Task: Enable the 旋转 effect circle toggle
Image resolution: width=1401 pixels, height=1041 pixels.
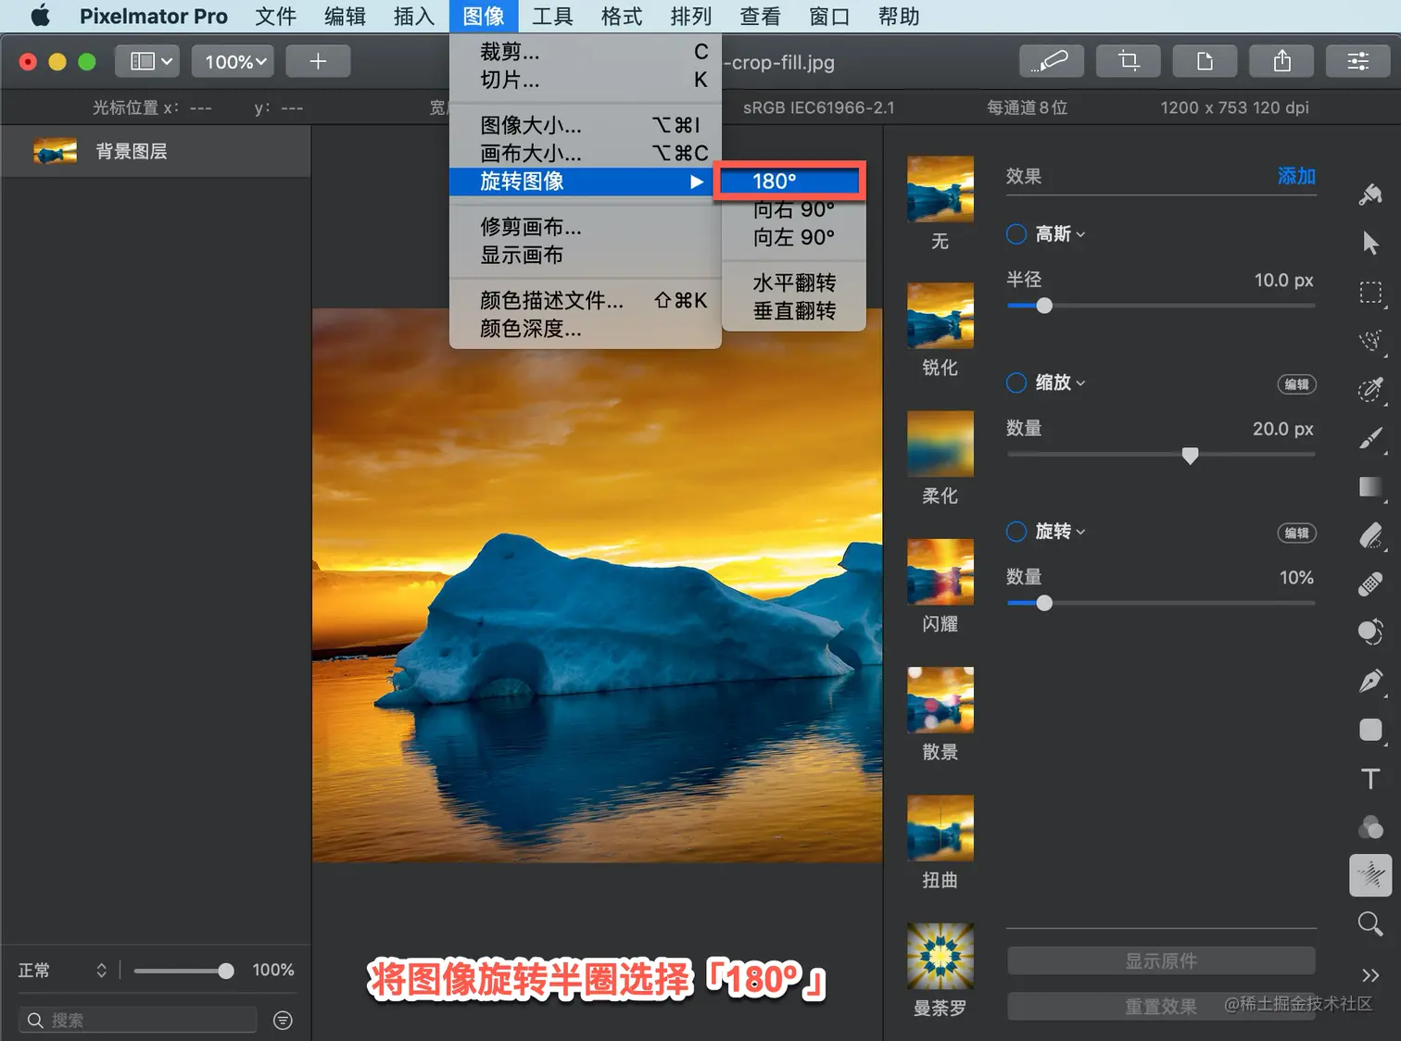Action: click(1016, 532)
